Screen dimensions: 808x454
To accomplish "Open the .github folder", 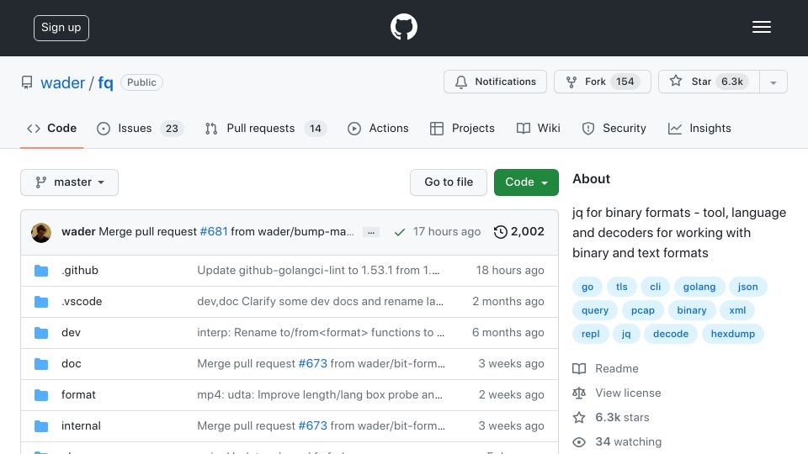I will 80,270.
